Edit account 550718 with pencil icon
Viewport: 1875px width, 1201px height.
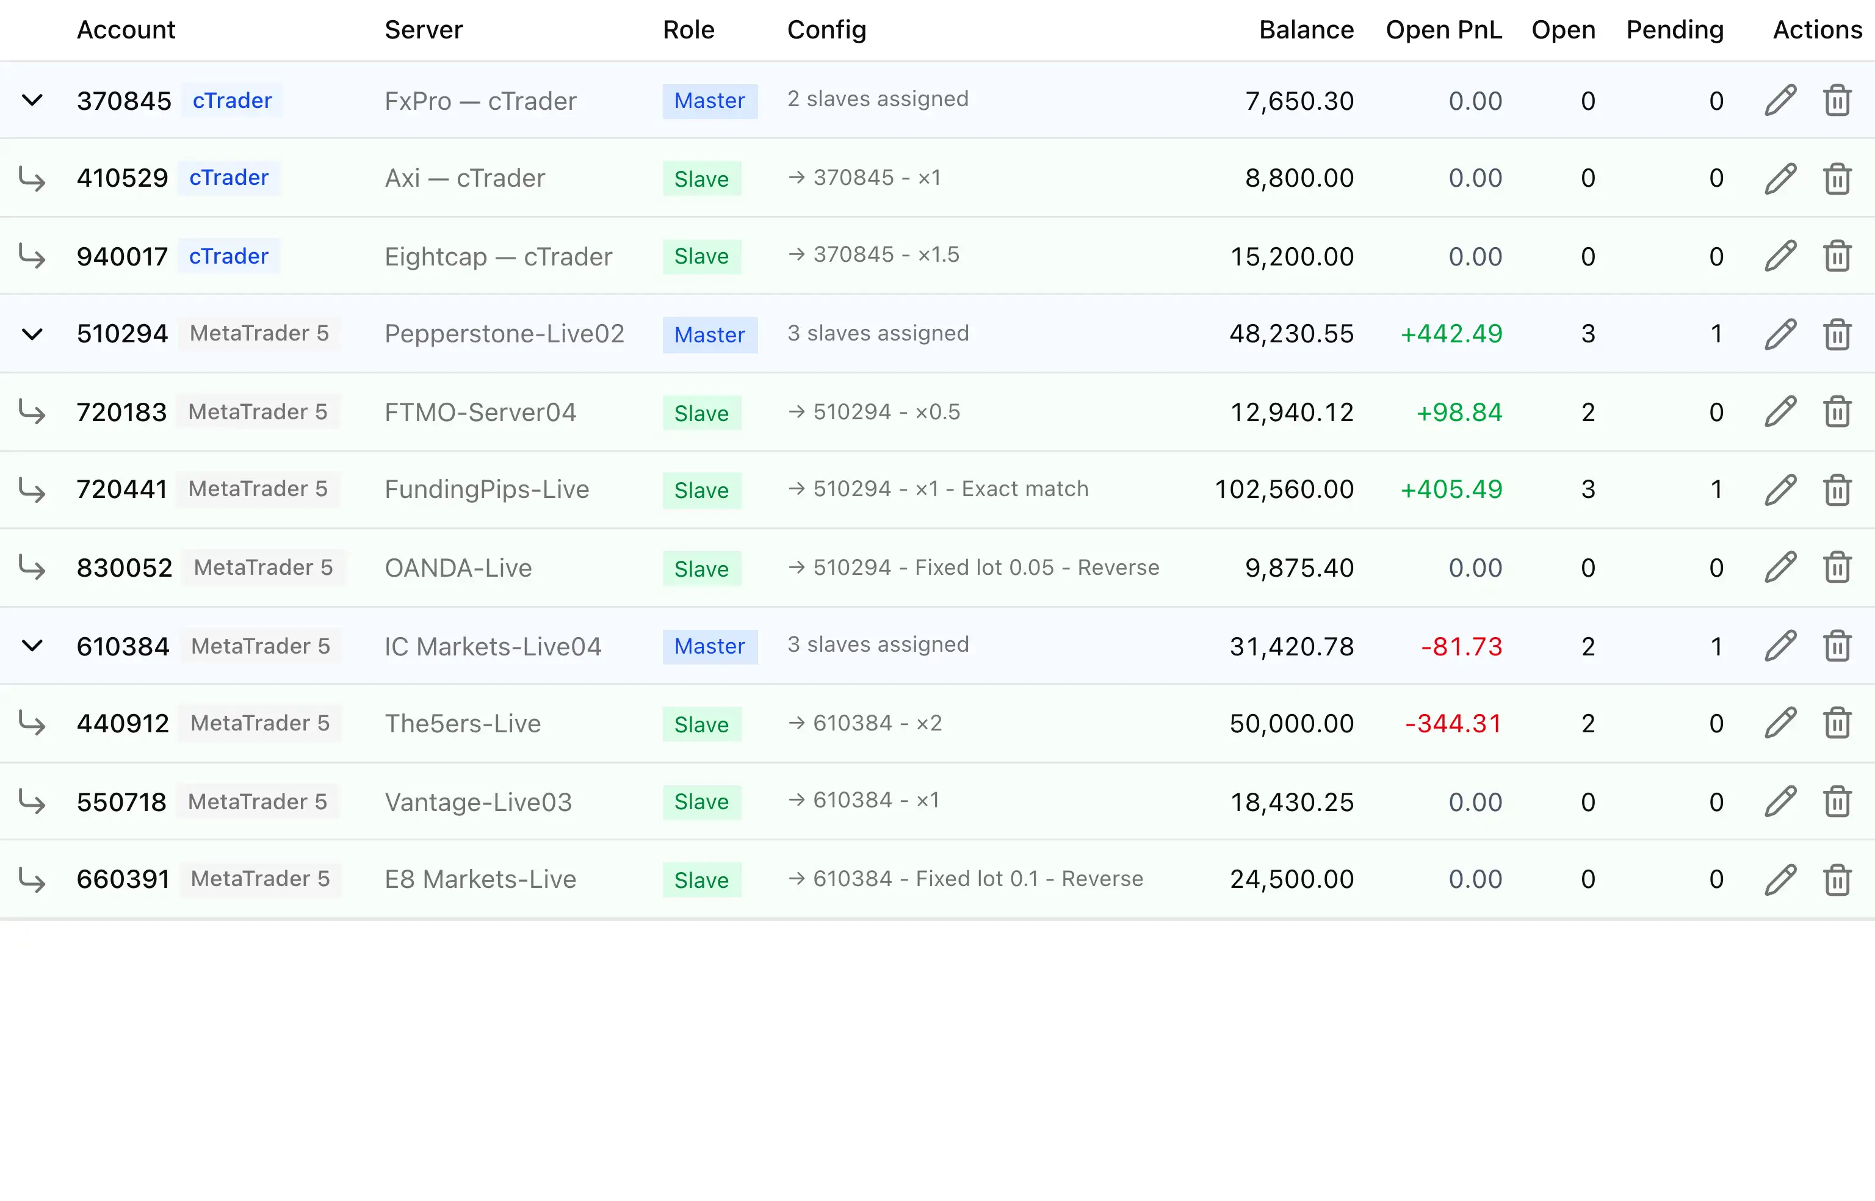(1780, 802)
